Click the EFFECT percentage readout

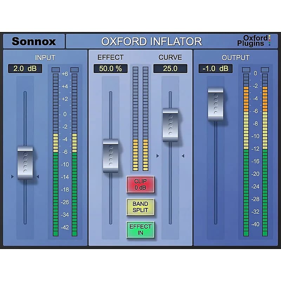110,69
